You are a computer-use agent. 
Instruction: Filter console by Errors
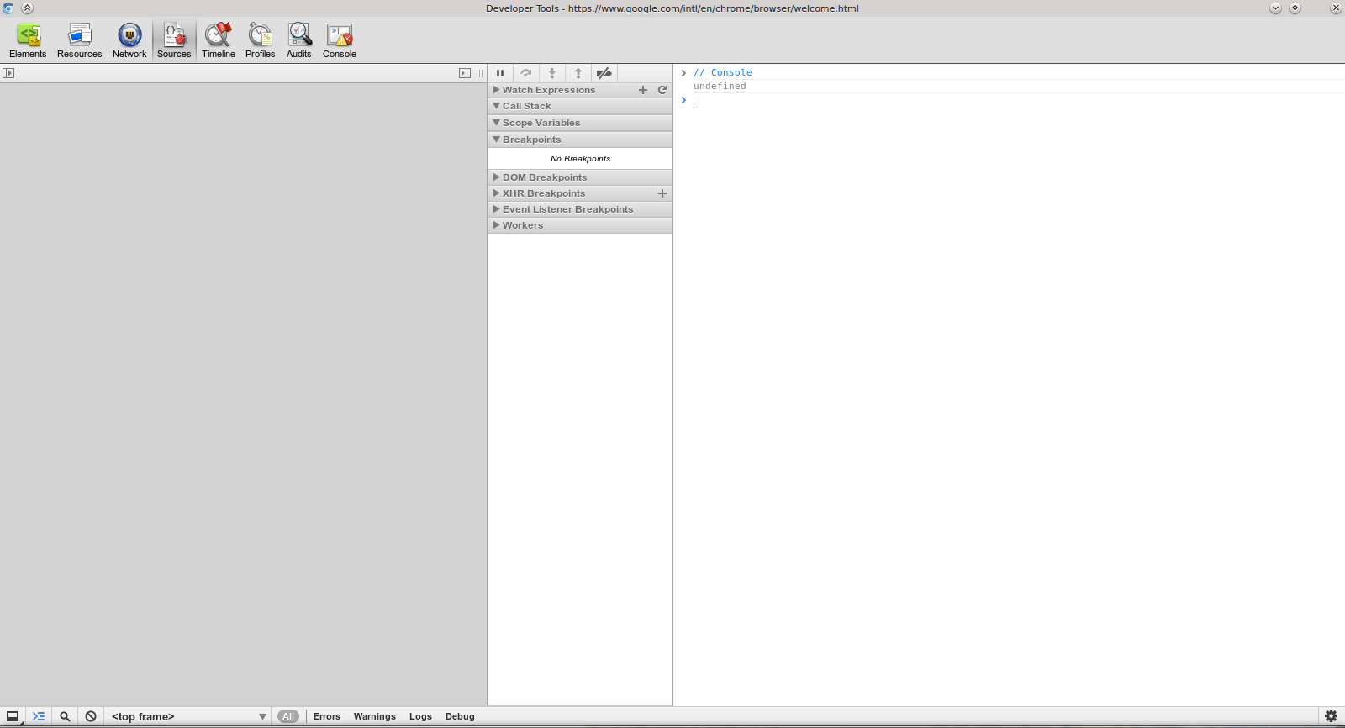(x=326, y=716)
